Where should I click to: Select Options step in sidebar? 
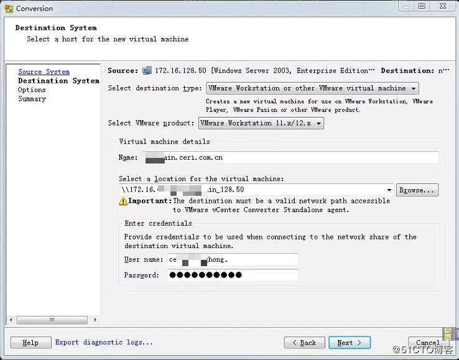click(x=32, y=90)
